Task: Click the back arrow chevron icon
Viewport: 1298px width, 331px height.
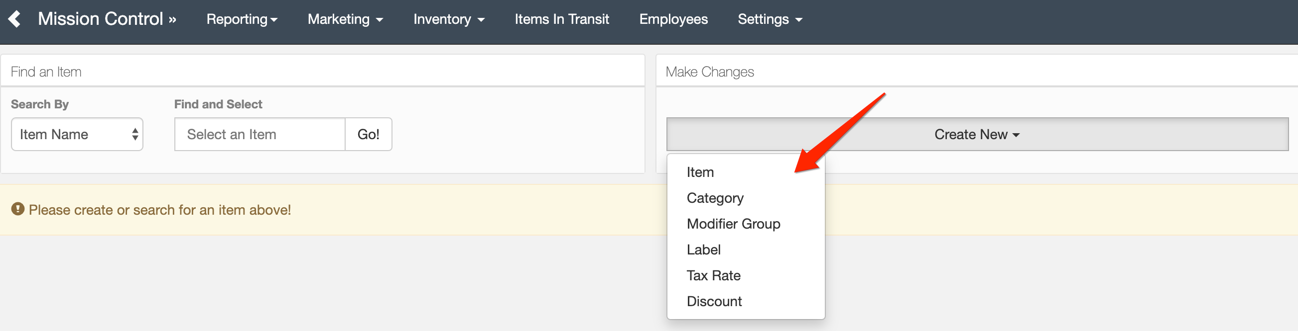Action: click(x=14, y=19)
